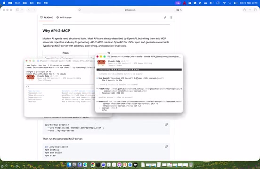Open the sidebar dropdown chevron in Safari

click(22, 10)
